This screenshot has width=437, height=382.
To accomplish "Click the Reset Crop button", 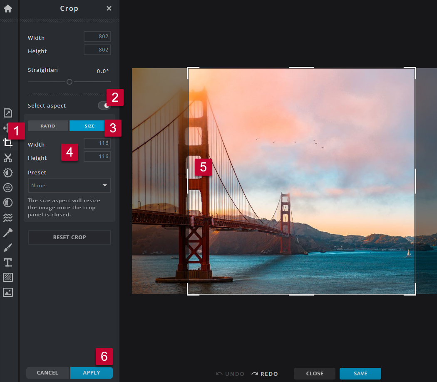I will coord(69,237).
